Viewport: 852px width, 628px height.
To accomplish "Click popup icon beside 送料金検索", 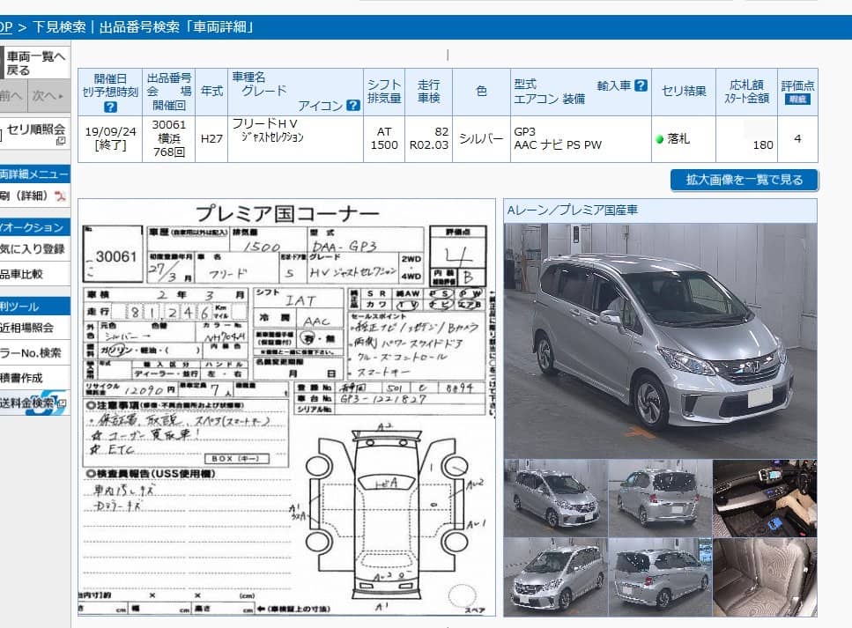I will coord(62,403).
